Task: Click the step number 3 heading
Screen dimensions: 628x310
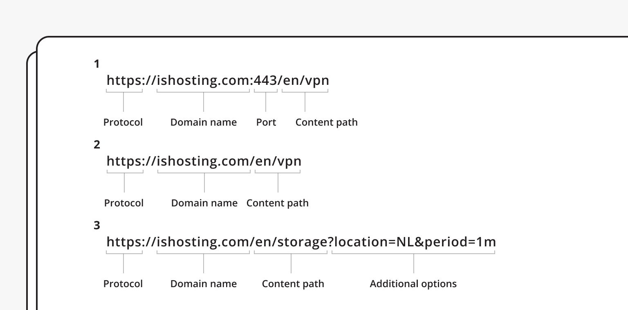Action: (97, 226)
